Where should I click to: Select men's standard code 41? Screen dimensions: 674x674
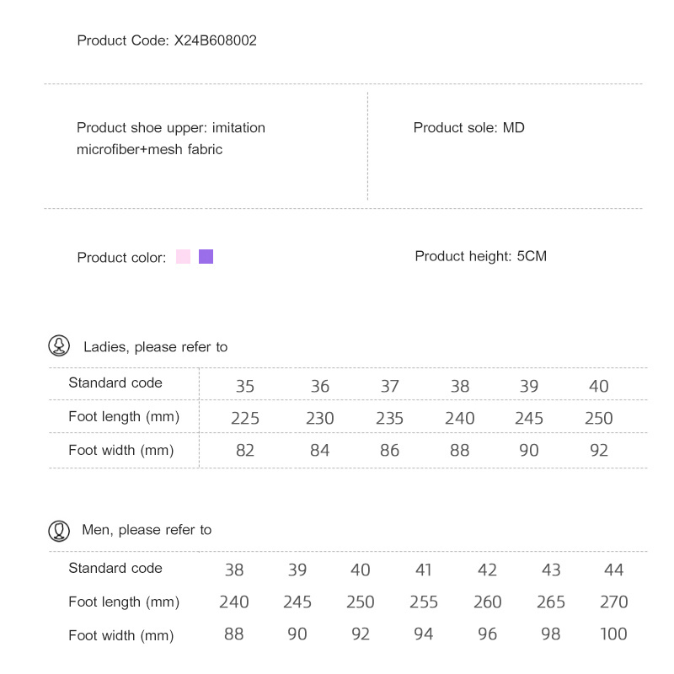point(424,570)
